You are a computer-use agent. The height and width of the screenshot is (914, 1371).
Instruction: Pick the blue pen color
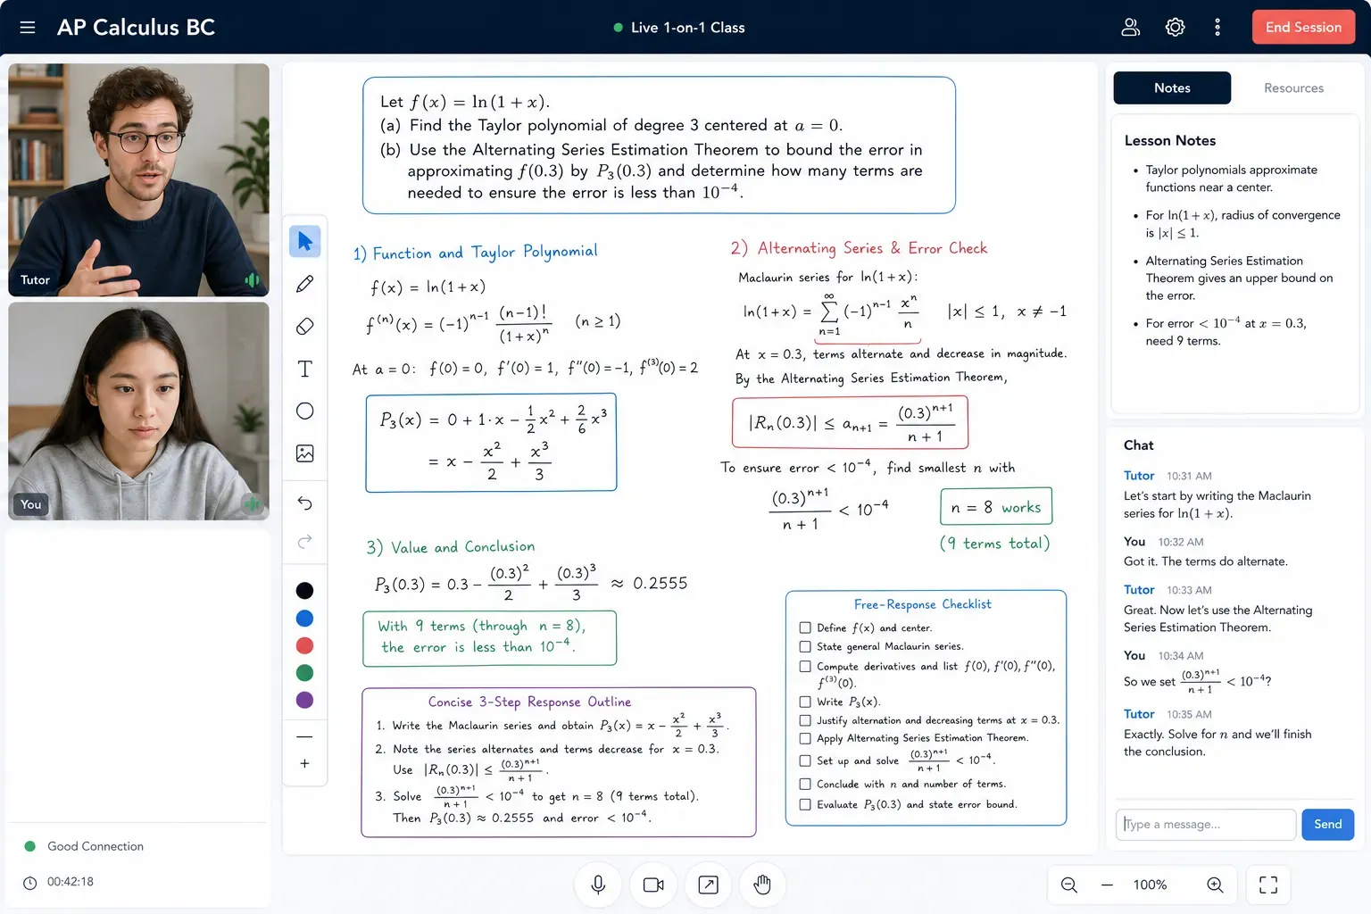click(305, 618)
